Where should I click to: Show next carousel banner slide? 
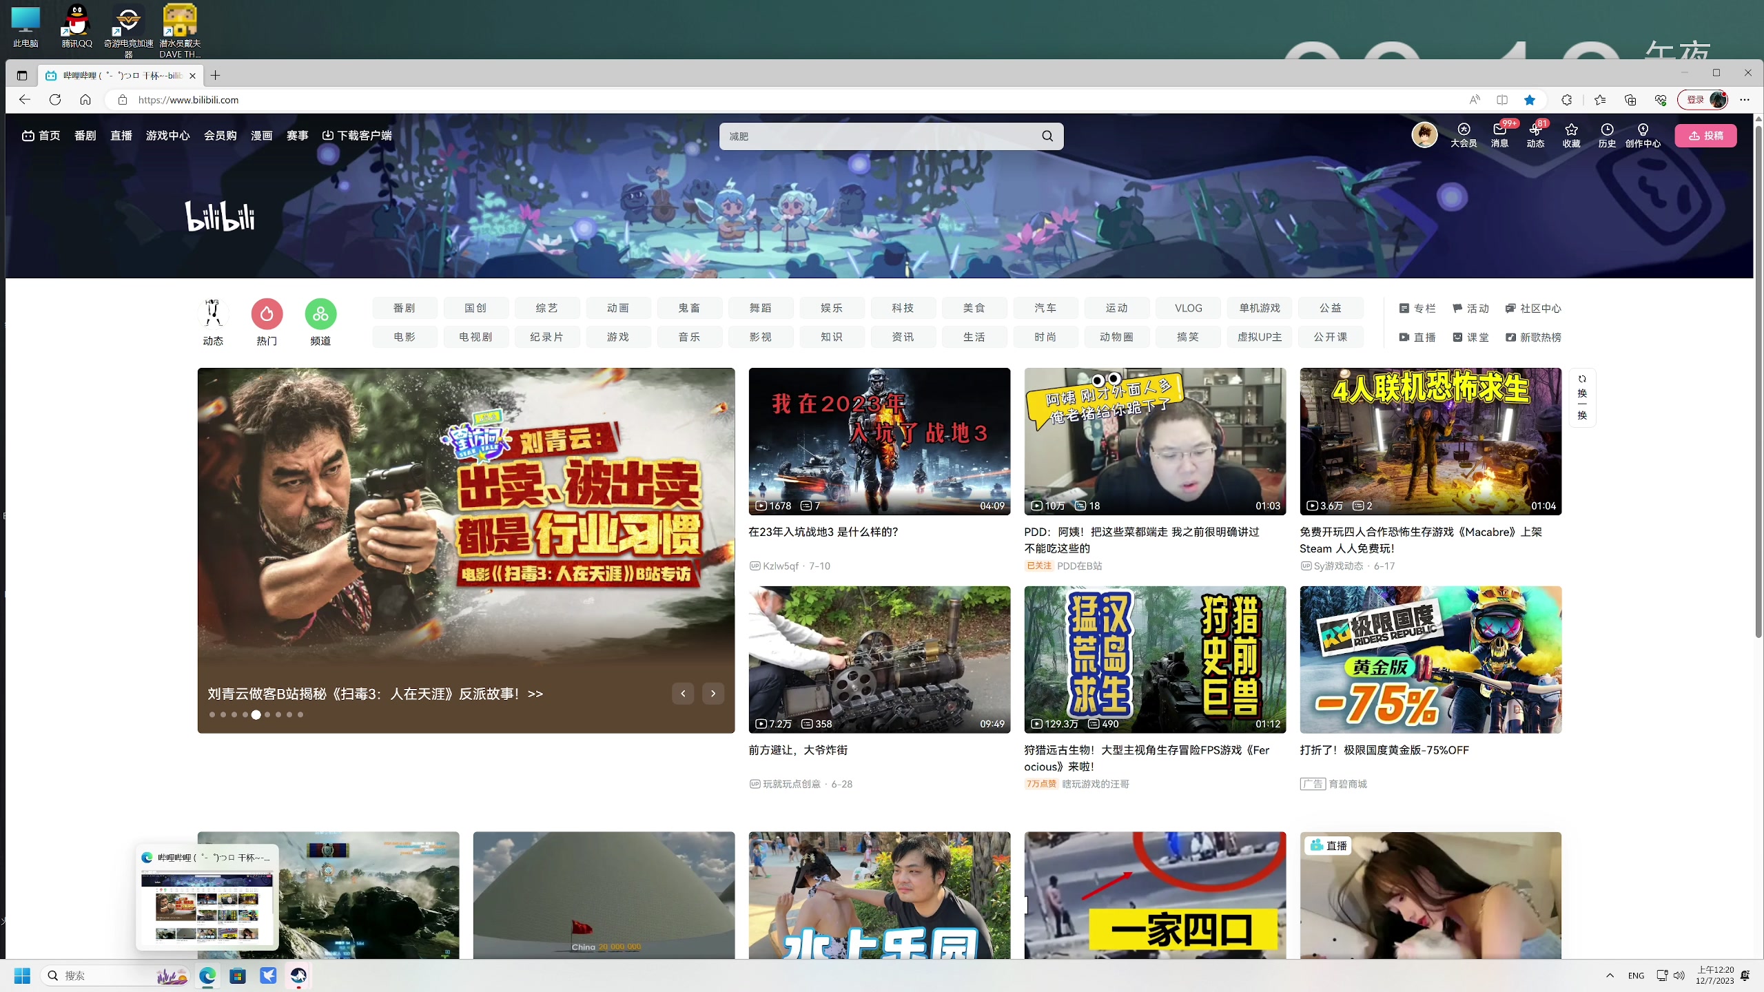pos(713,694)
